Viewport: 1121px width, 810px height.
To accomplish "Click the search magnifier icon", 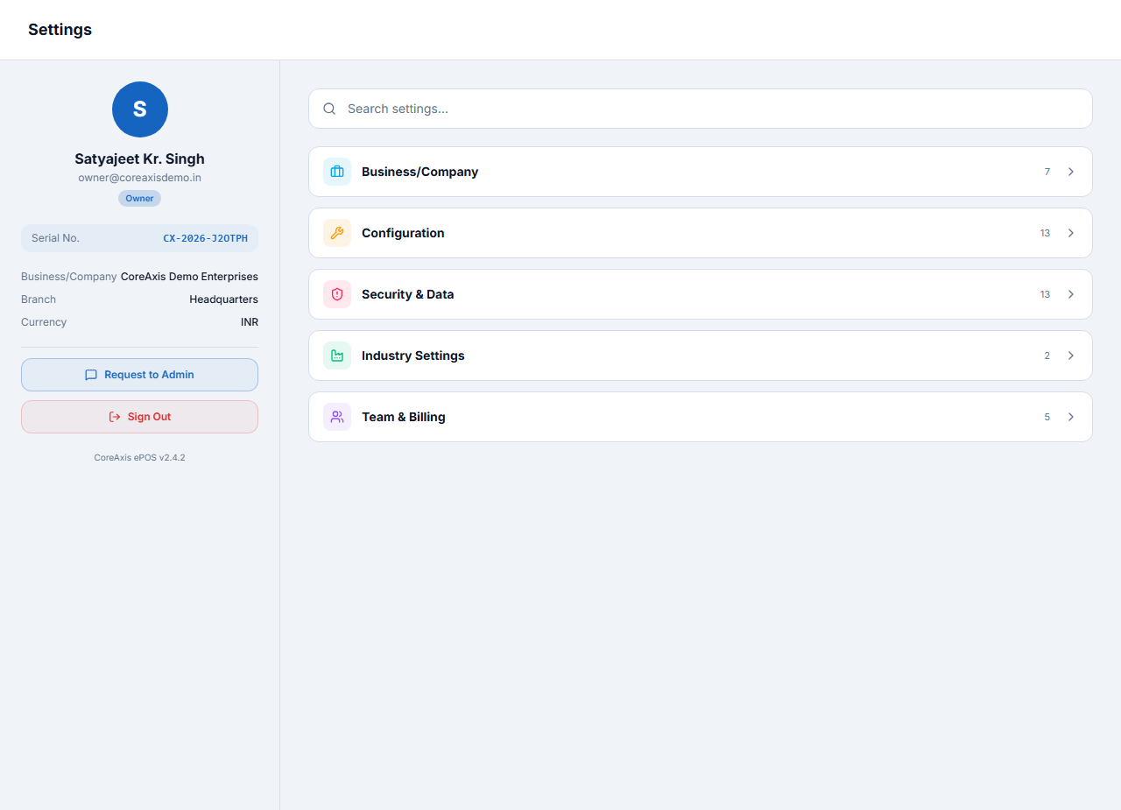I will click(329, 109).
